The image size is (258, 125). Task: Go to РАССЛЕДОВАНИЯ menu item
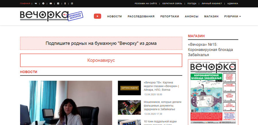pos(141,16)
